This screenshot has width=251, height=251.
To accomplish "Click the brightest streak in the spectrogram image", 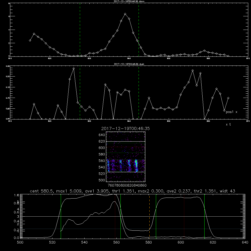I will pyautogui.click(x=136, y=166).
